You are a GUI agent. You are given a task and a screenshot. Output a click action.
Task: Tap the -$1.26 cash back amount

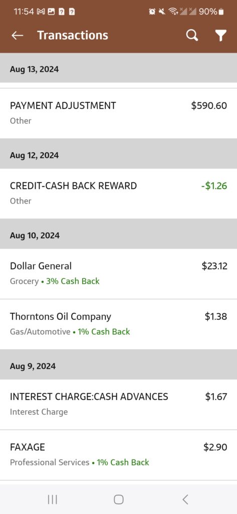(214, 186)
